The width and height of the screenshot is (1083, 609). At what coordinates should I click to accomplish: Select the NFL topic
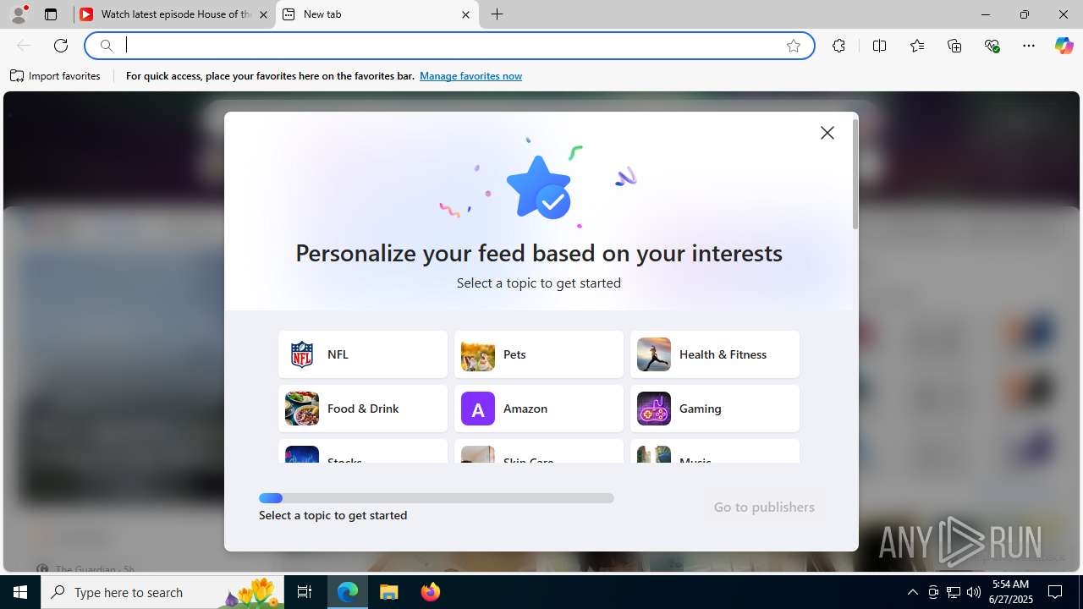click(x=363, y=354)
